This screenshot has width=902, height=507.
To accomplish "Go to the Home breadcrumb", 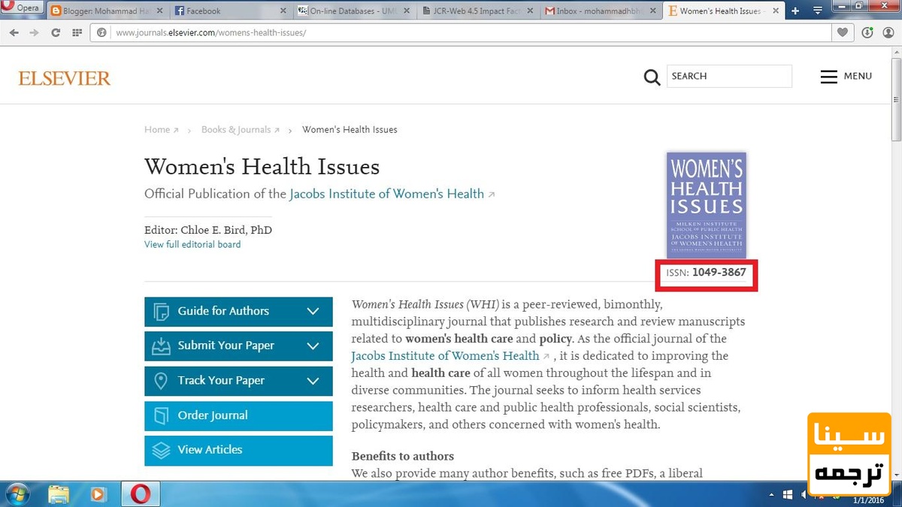I will point(162,130).
